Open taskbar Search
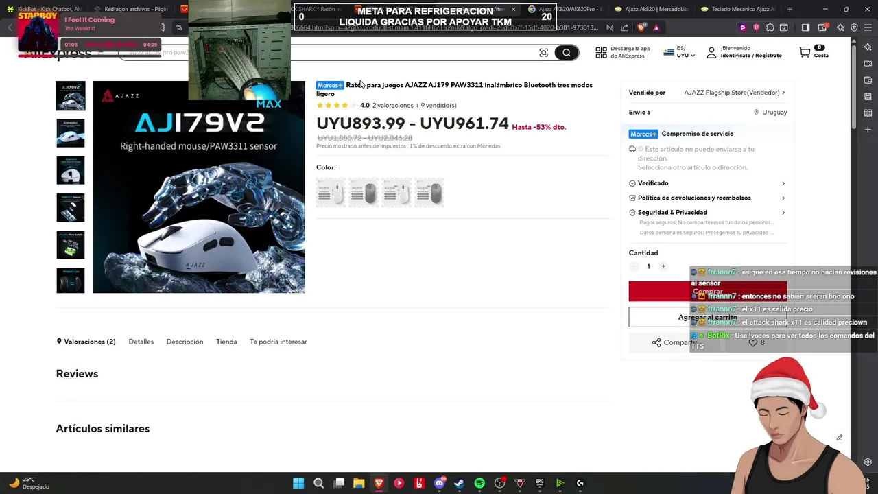Viewport: 878px width, 494px height. point(318,483)
